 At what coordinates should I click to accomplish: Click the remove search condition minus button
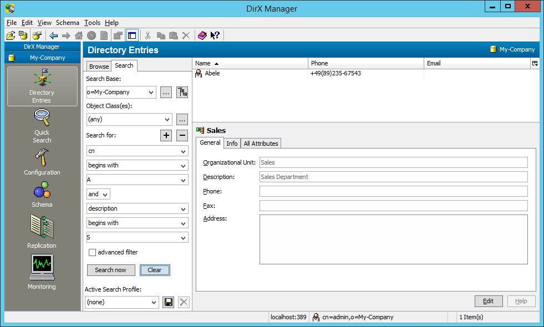click(182, 135)
